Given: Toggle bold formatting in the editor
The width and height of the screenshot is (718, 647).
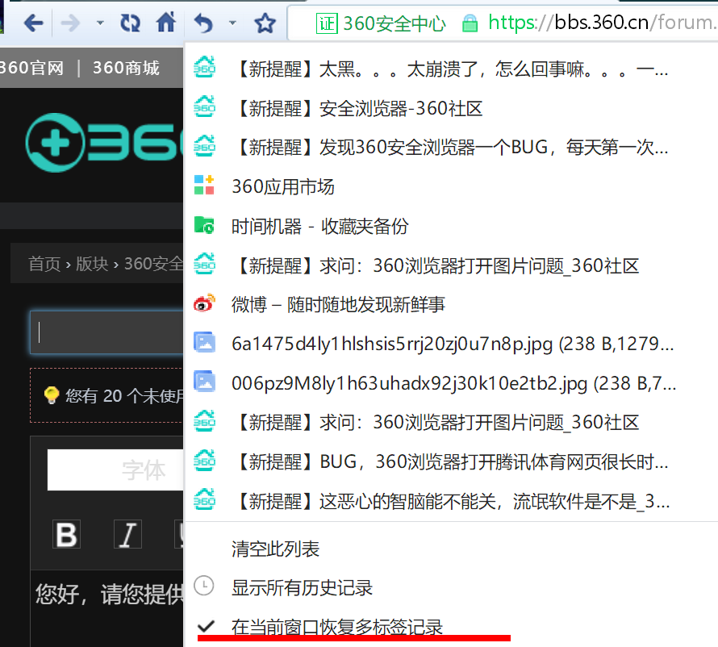Looking at the screenshot, I should tap(66, 534).
